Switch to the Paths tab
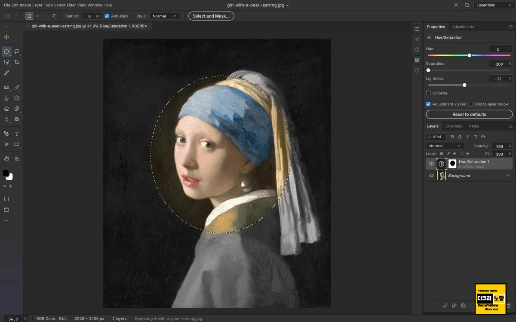This screenshot has height=322, width=516. [x=474, y=126]
